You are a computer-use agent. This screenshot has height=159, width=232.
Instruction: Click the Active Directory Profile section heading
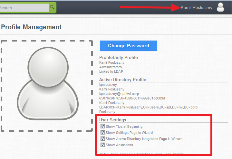123,79
